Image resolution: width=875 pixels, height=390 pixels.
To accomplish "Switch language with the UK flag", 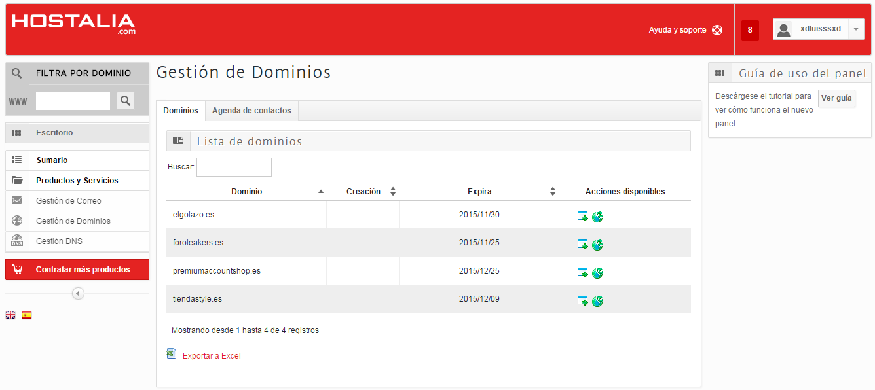I will [10, 315].
